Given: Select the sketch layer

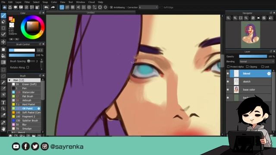Looking at the screenshot, I should (248, 81).
